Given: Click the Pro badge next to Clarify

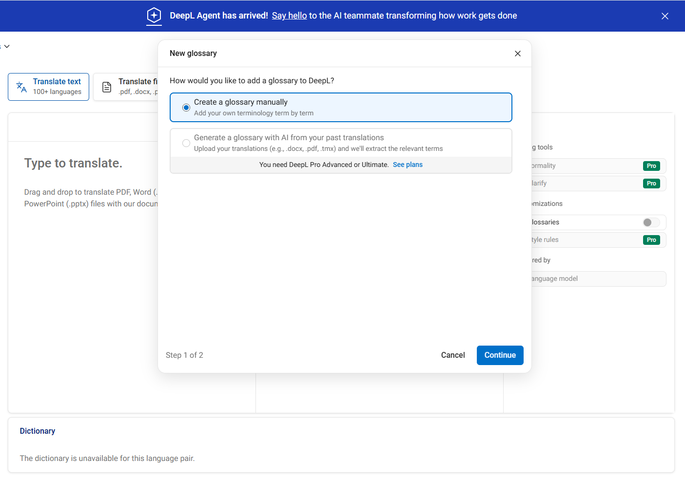Looking at the screenshot, I should click(x=651, y=184).
